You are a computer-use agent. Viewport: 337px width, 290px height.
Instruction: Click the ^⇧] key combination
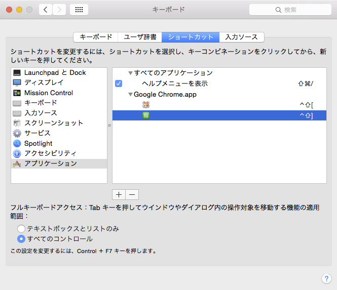(306, 116)
